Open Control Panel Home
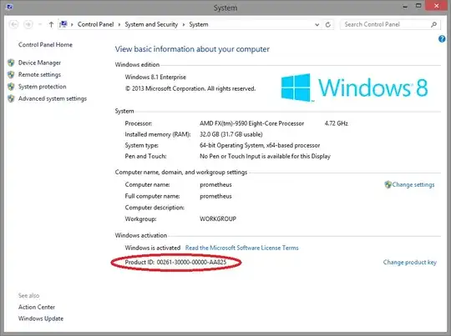Image resolution: width=451 pixels, height=336 pixels. (x=45, y=44)
